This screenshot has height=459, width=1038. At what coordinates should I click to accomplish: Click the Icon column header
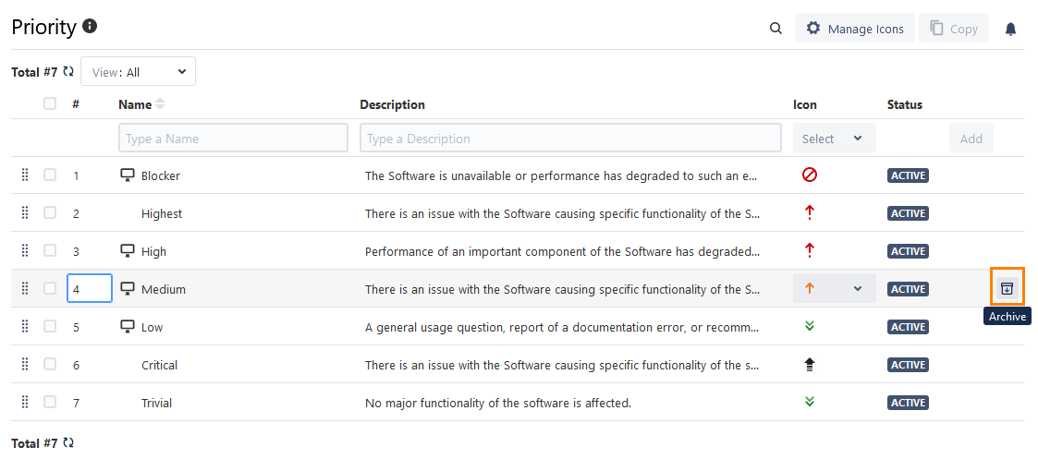tap(805, 104)
